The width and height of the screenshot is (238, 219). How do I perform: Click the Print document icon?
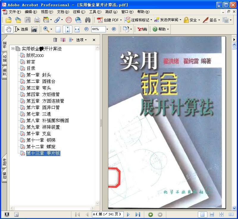(x=36, y=20)
